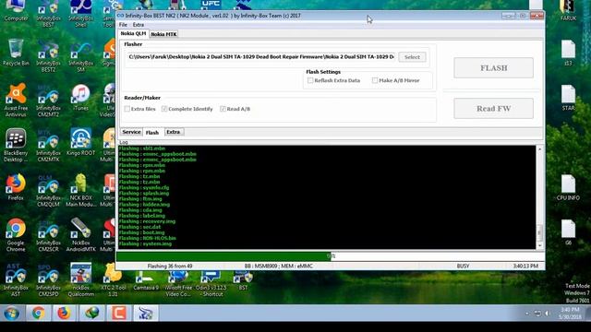This screenshot has width=591, height=332.
Task: Toggle the Read A/B checkbox
Action: 223,109
